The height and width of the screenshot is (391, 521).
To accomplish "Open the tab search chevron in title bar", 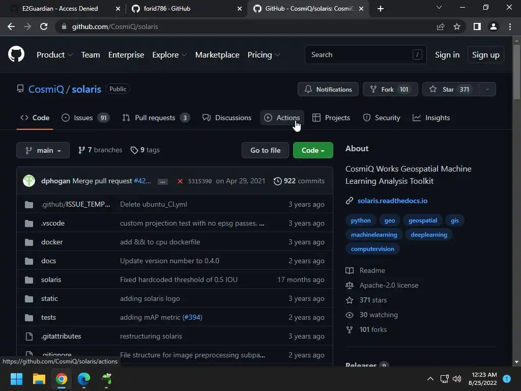I will point(439,7).
